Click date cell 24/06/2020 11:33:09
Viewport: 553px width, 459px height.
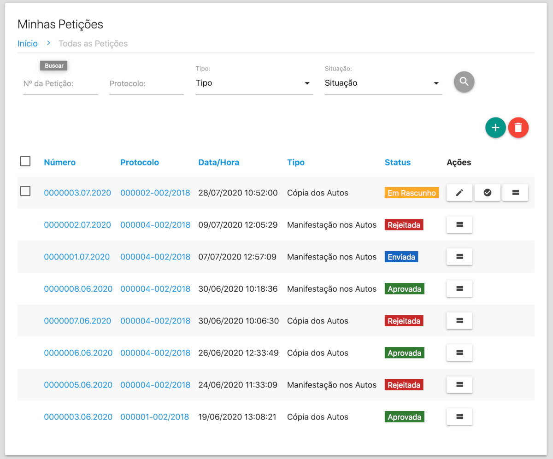tap(238, 385)
